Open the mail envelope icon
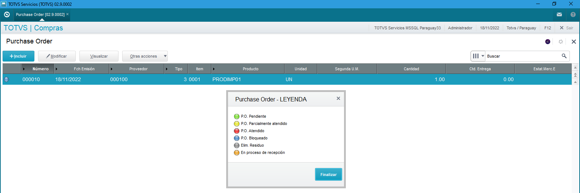The width and height of the screenshot is (580, 193). pos(559,14)
